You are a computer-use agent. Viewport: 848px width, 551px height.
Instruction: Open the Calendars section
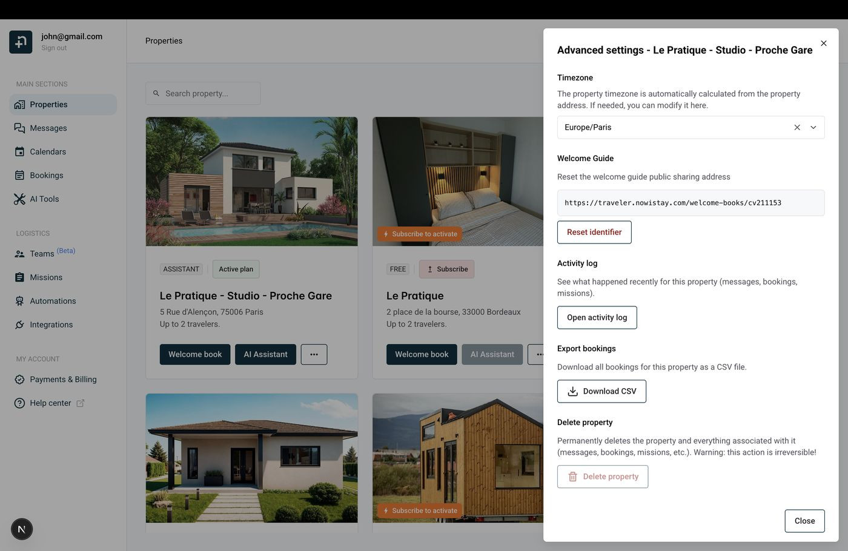(48, 151)
